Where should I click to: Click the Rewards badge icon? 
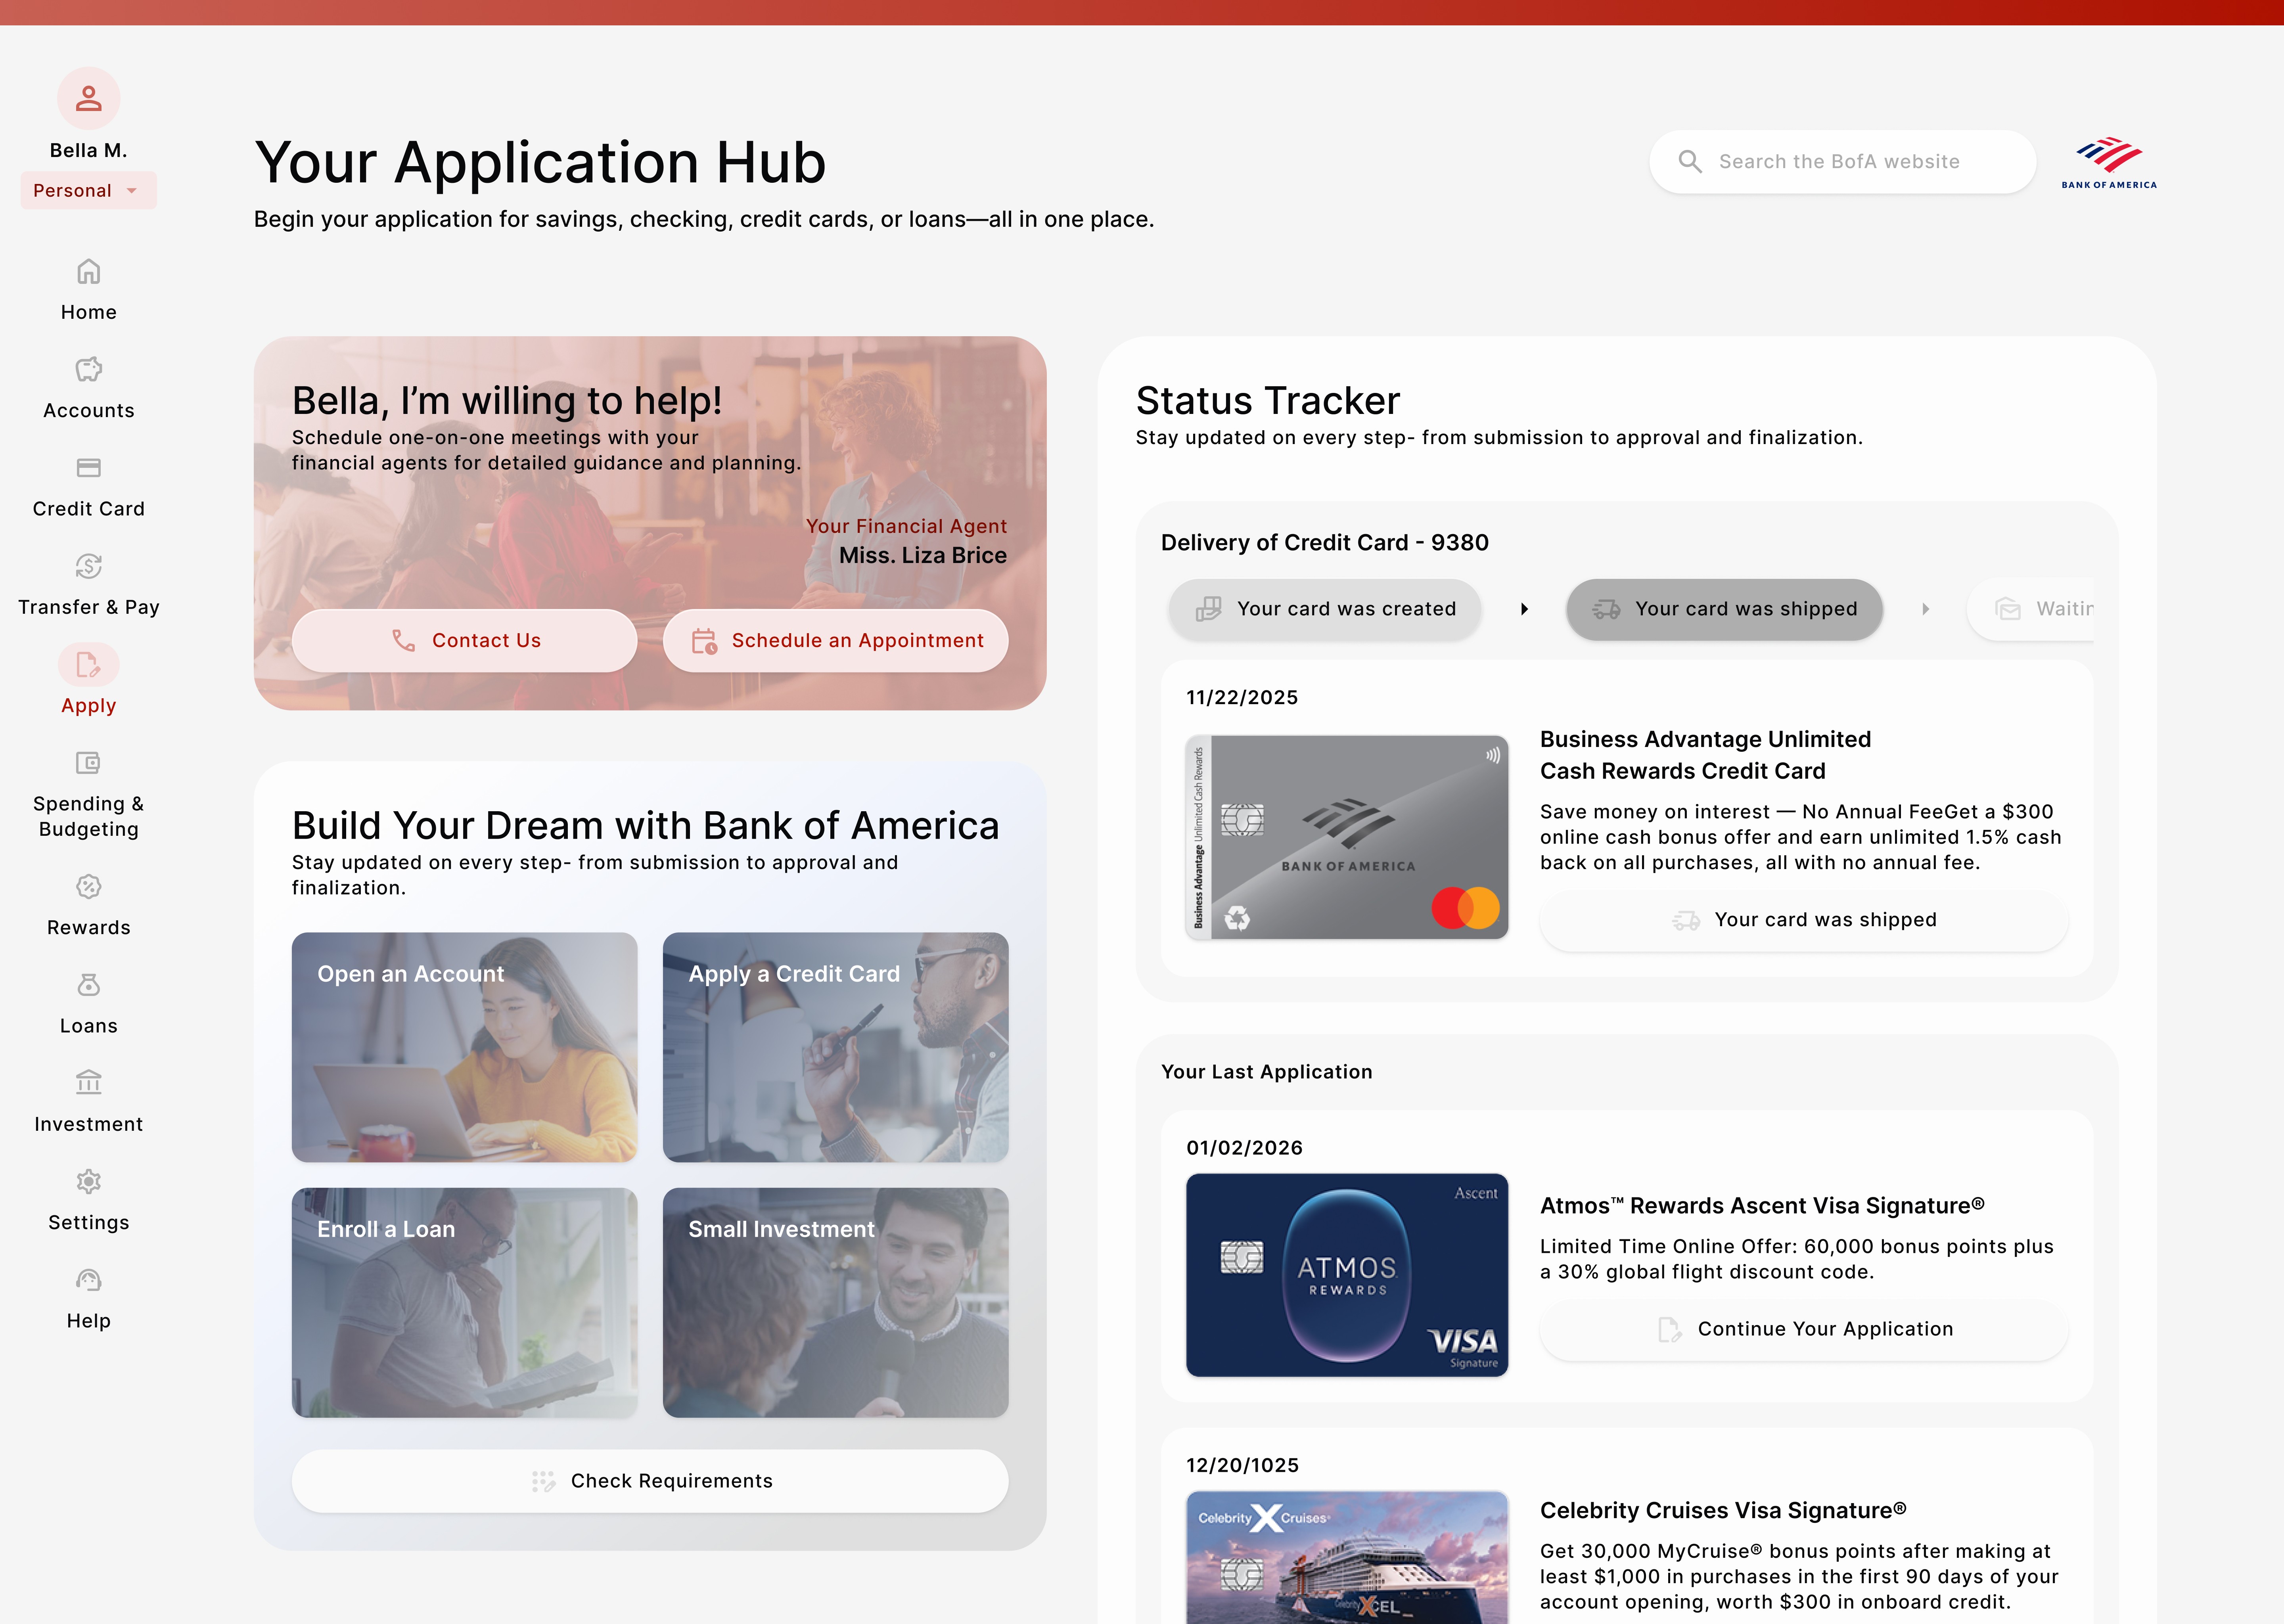pos(88,887)
